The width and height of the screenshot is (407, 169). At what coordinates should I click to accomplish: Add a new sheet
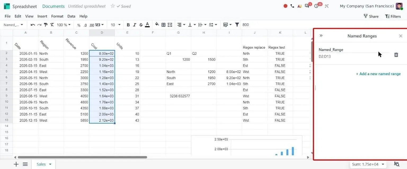16,164
